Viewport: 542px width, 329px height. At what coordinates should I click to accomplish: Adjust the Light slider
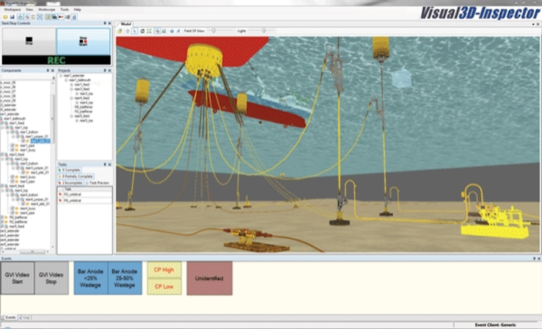coord(263,31)
